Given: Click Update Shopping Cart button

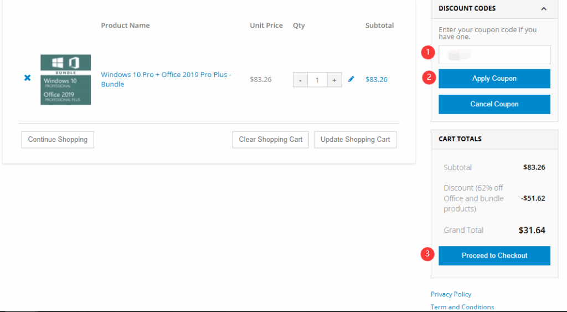Looking at the screenshot, I should point(355,140).
